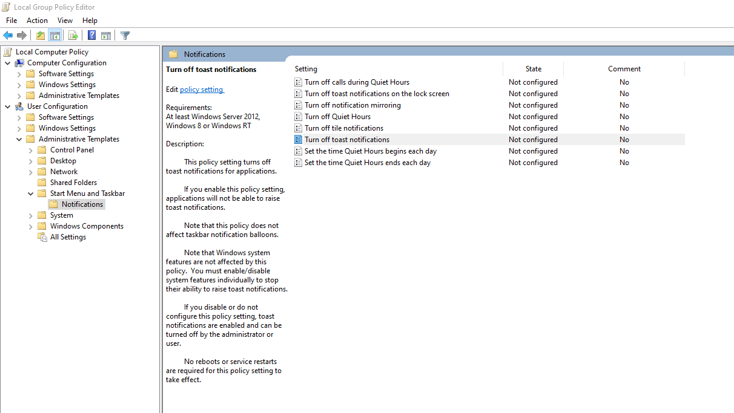Collapse the Computer Configuration node
Viewport: 734px width, 413px height.
[7, 63]
